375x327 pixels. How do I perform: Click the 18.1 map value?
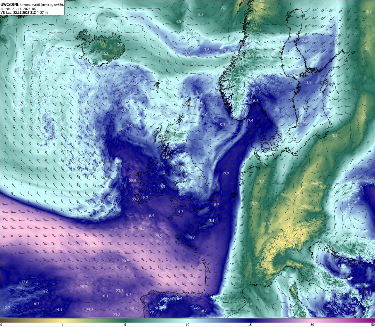pyautogui.click(x=105, y=296)
